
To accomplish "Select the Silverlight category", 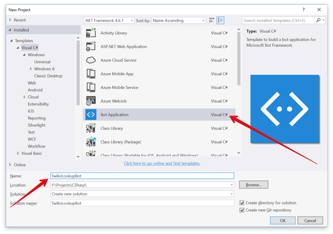I will point(37,125).
